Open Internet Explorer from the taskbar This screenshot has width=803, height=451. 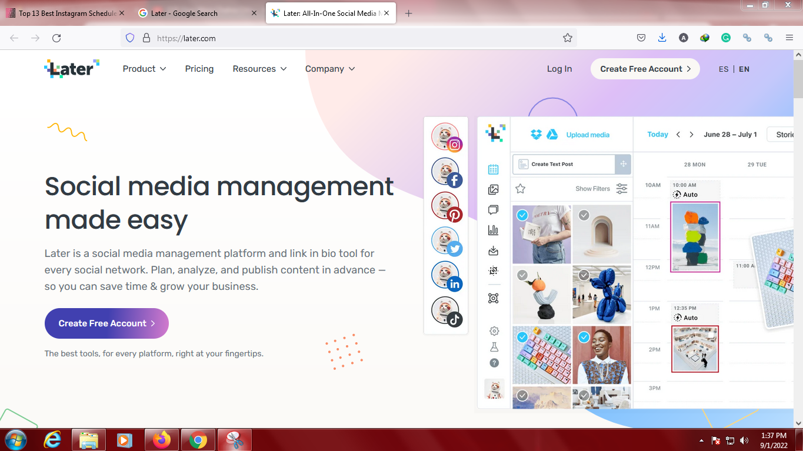(52, 440)
